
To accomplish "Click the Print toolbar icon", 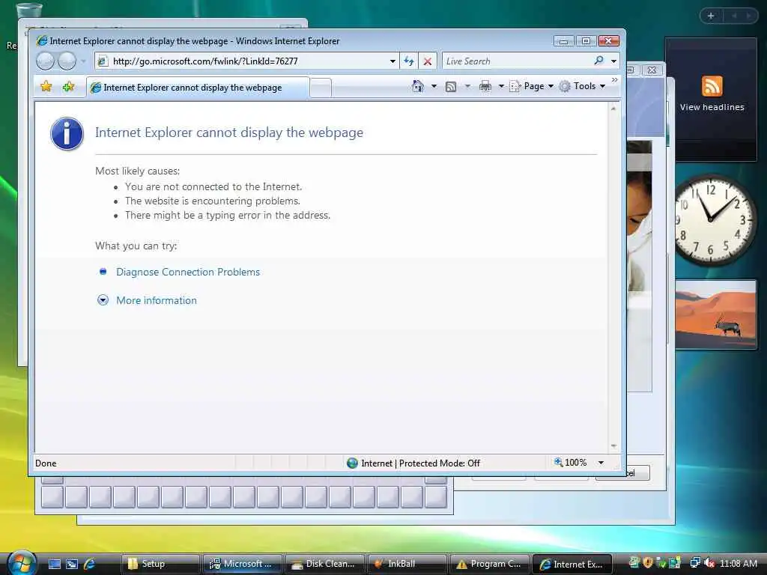I will tap(485, 87).
